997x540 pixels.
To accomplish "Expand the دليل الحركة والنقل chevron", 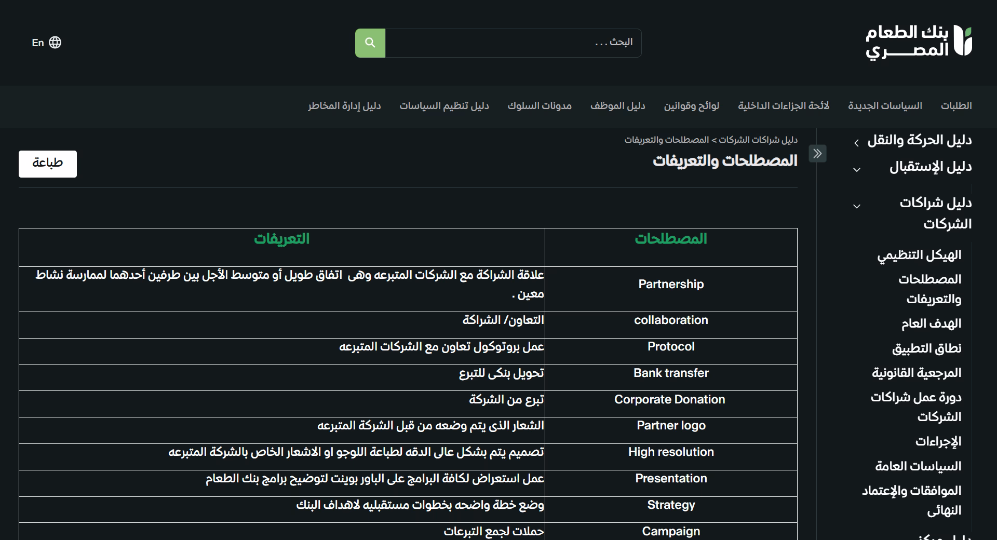I will (856, 143).
